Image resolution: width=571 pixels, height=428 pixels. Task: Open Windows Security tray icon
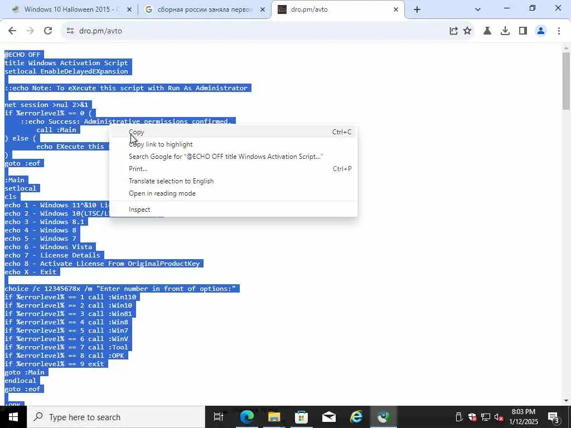tap(472, 417)
